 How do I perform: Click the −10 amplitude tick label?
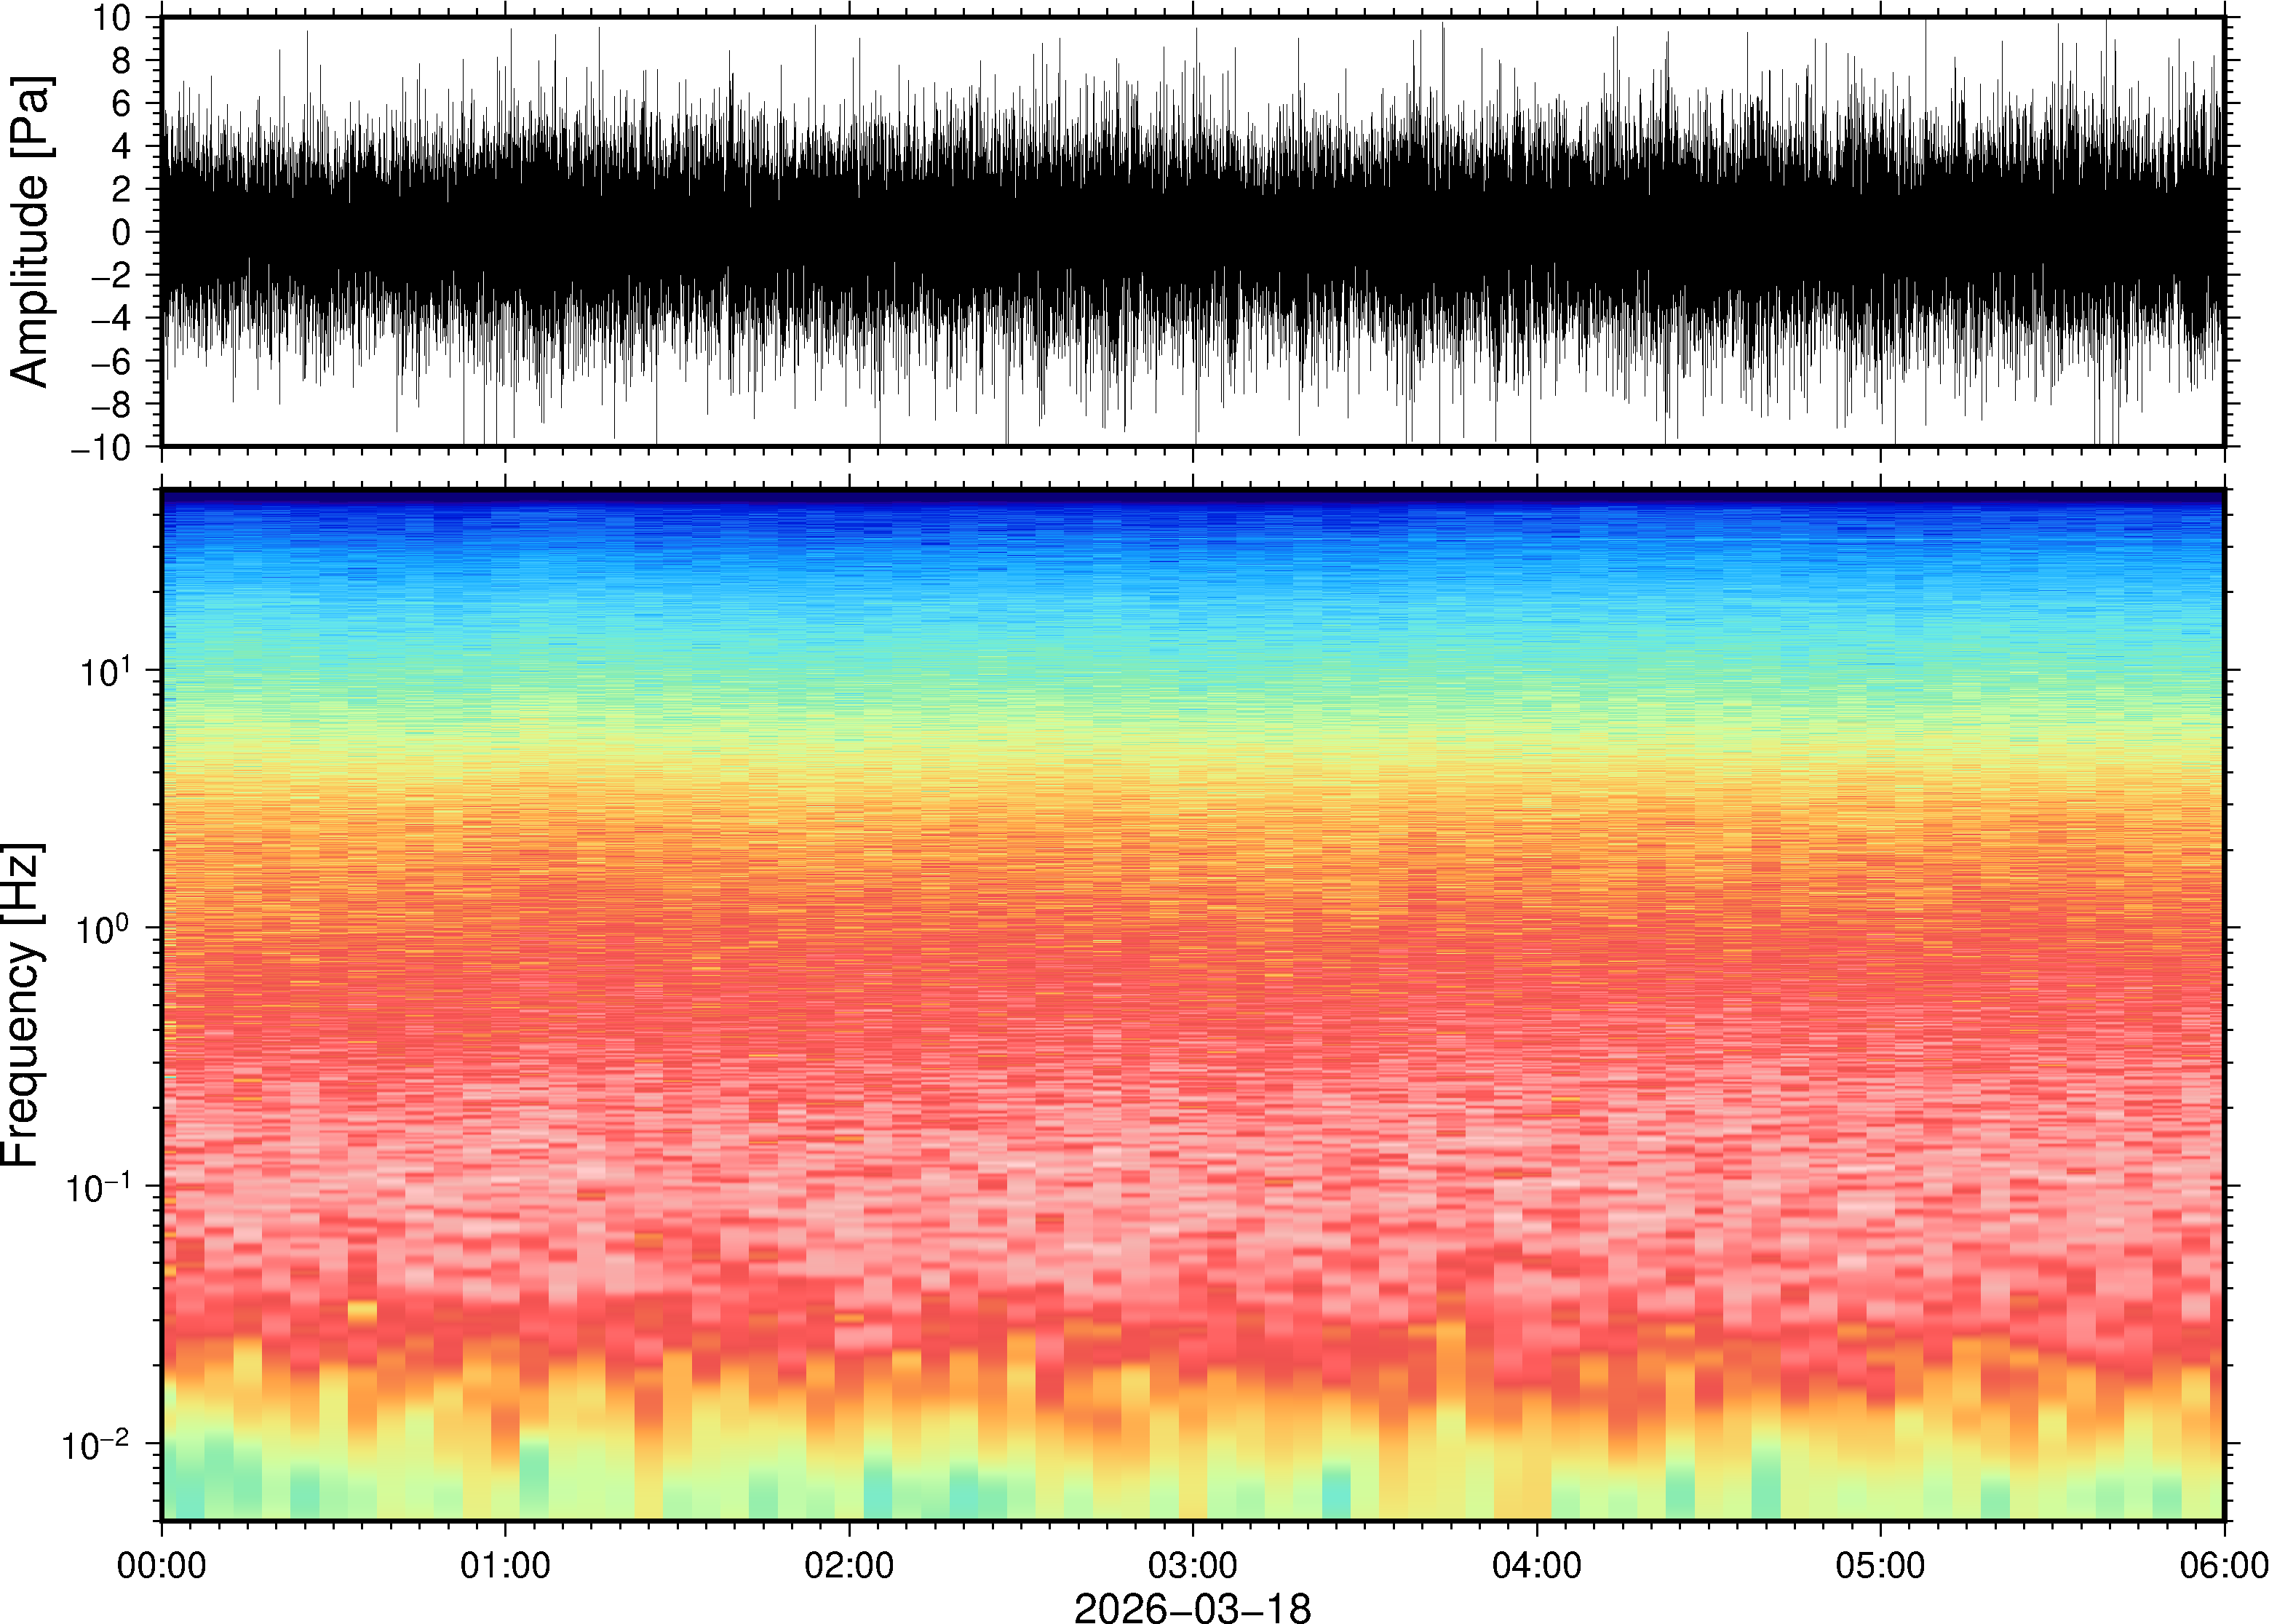[x=101, y=447]
